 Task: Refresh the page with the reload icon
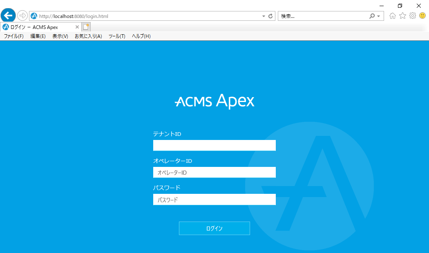(x=270, y=17)
